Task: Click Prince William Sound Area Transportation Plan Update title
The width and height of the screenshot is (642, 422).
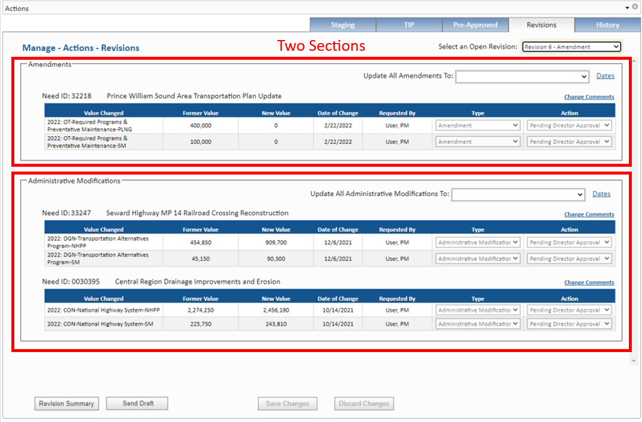Action: (194, 96)
